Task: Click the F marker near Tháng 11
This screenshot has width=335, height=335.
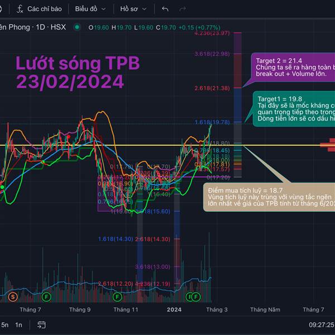Action: tap(117, 297)
